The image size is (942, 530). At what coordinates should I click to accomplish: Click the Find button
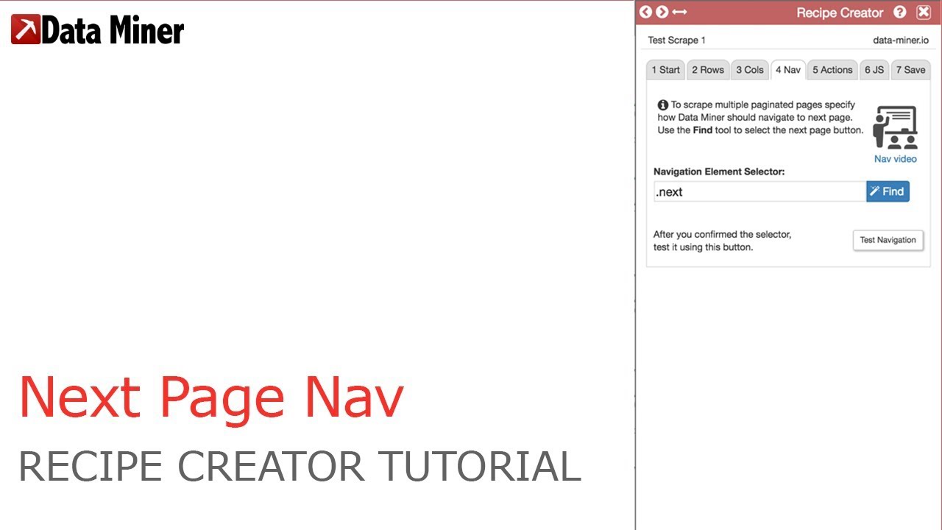(x=888, y=191)
